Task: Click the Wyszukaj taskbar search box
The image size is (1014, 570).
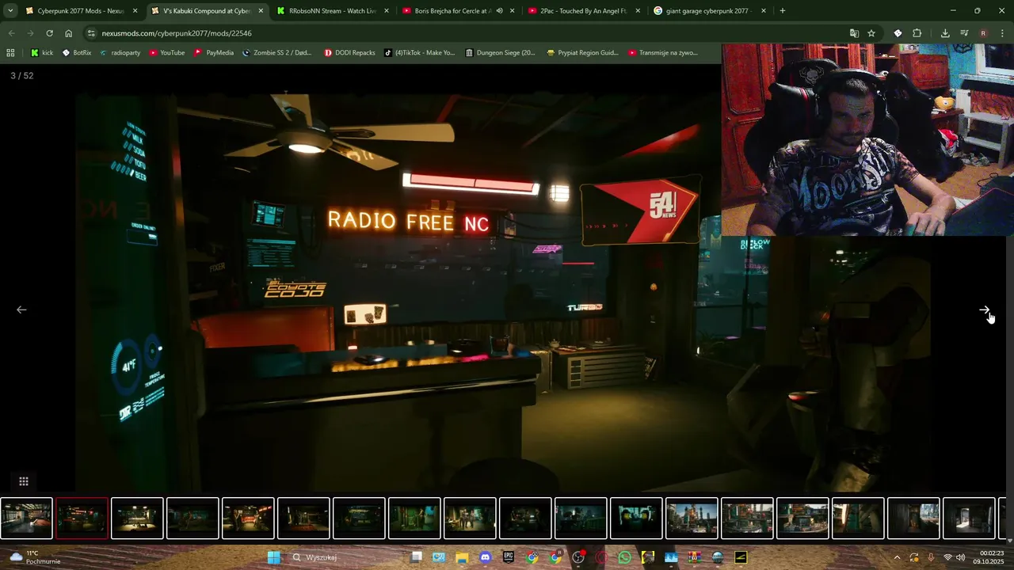Action: coord(342,557)
